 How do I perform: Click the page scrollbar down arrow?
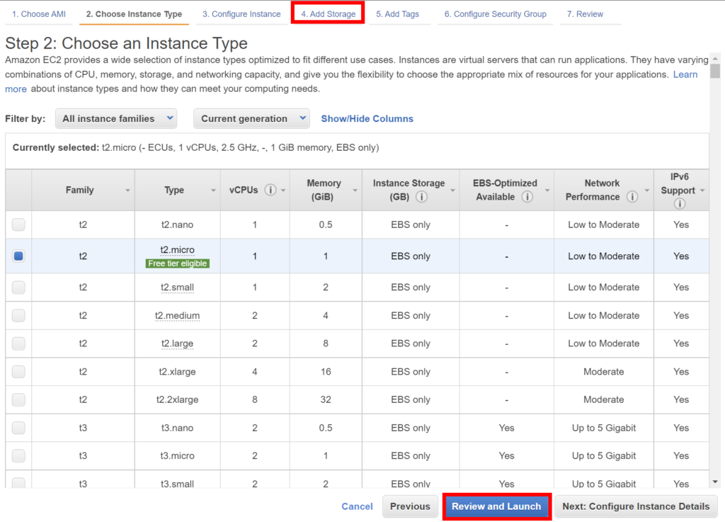tap(715, 482)
